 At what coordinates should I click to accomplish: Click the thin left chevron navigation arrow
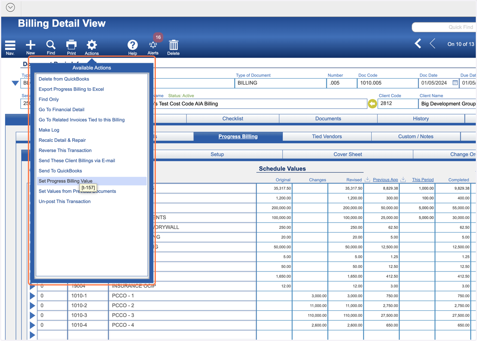432,43
